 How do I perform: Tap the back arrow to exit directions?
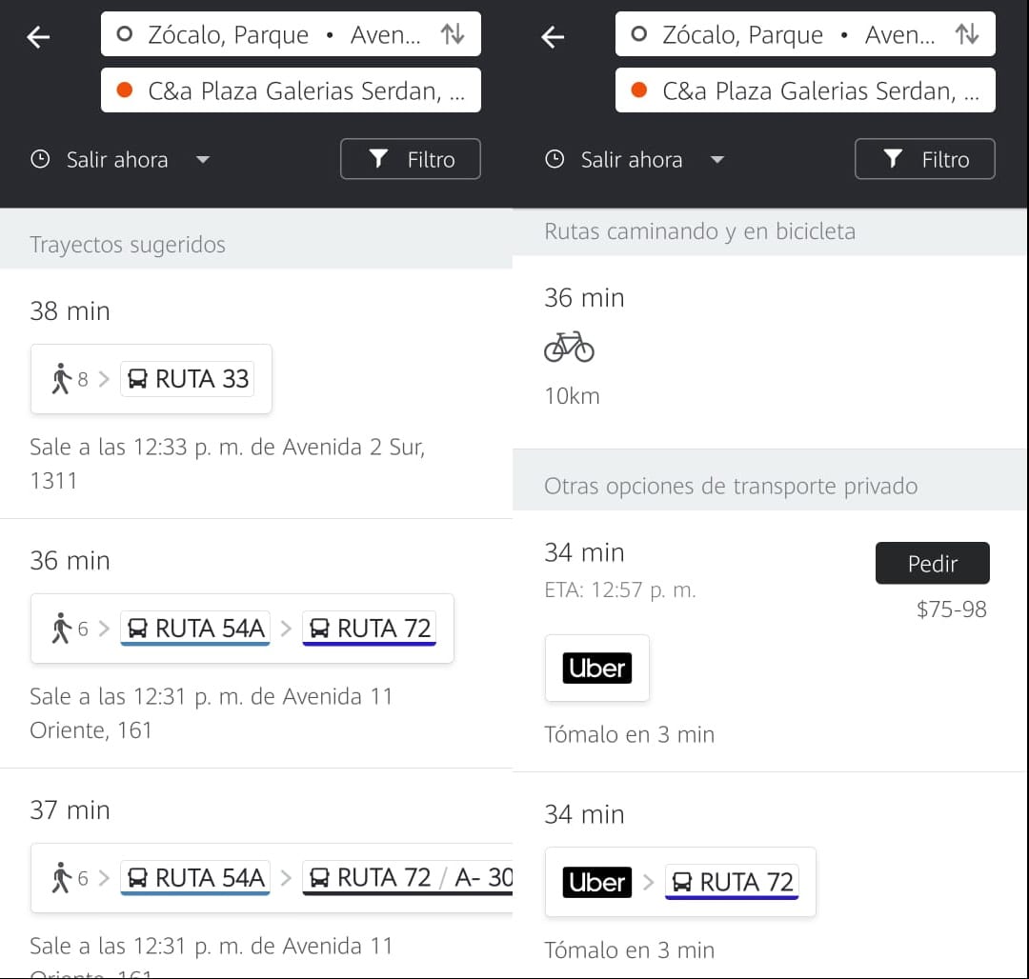(x=38, y=36)
